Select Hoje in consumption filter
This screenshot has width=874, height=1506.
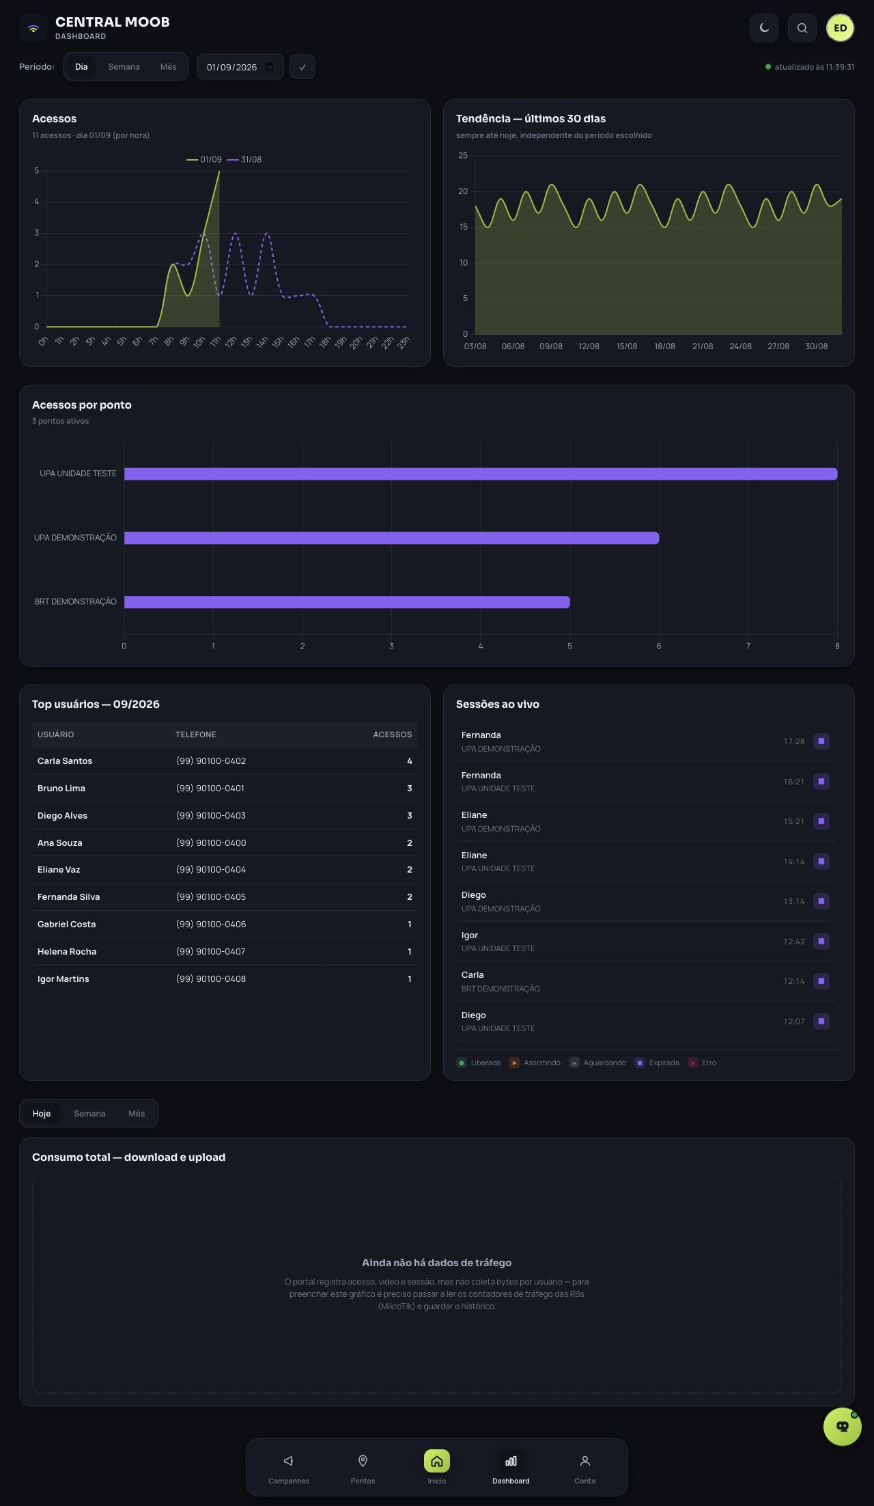[x=42, y=1114]
